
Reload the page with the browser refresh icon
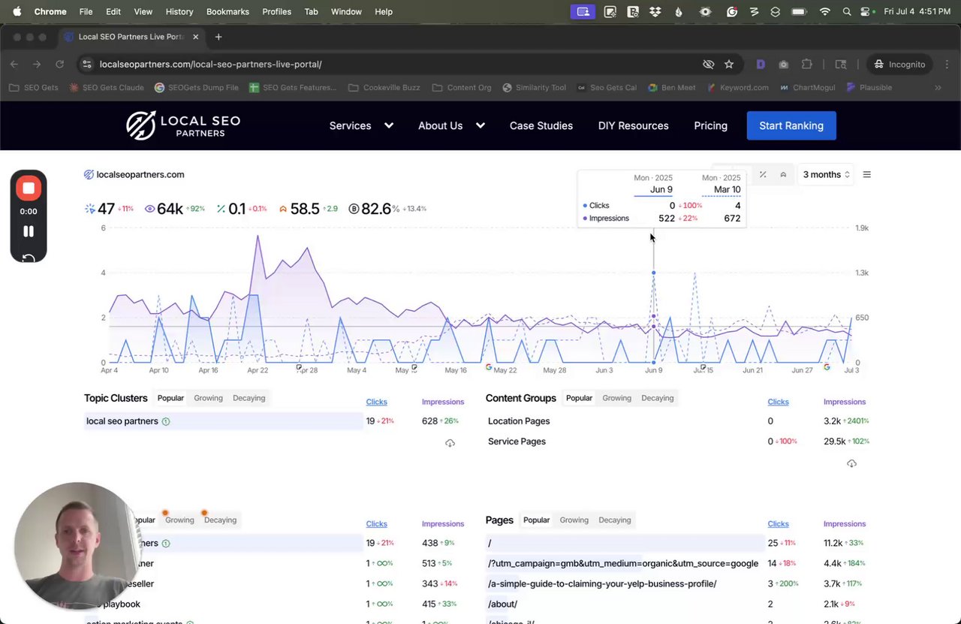pyautogui.click(x=59, y=65)
